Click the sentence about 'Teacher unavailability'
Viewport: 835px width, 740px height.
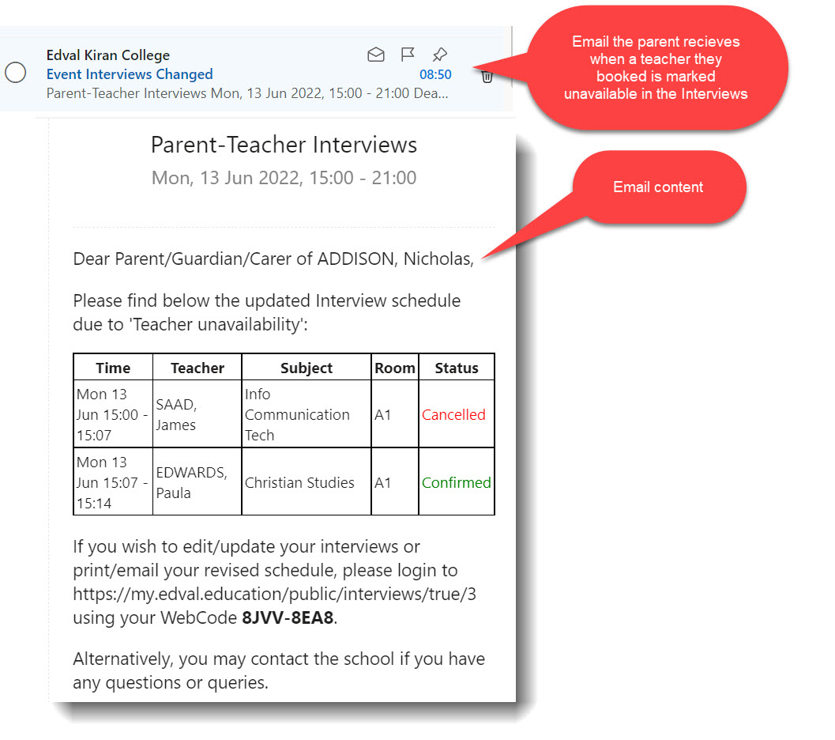point(267,312)
